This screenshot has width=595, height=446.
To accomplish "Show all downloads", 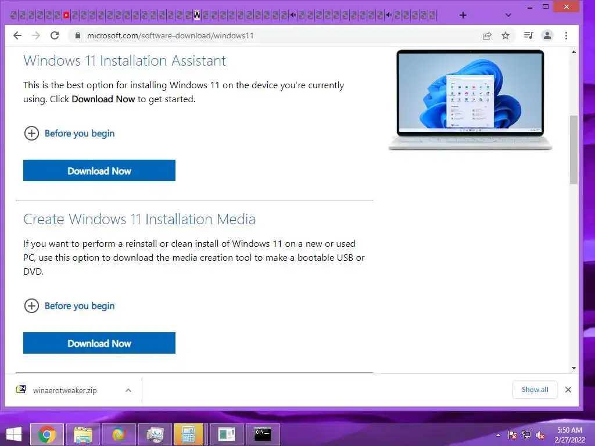I will (535, 390).
